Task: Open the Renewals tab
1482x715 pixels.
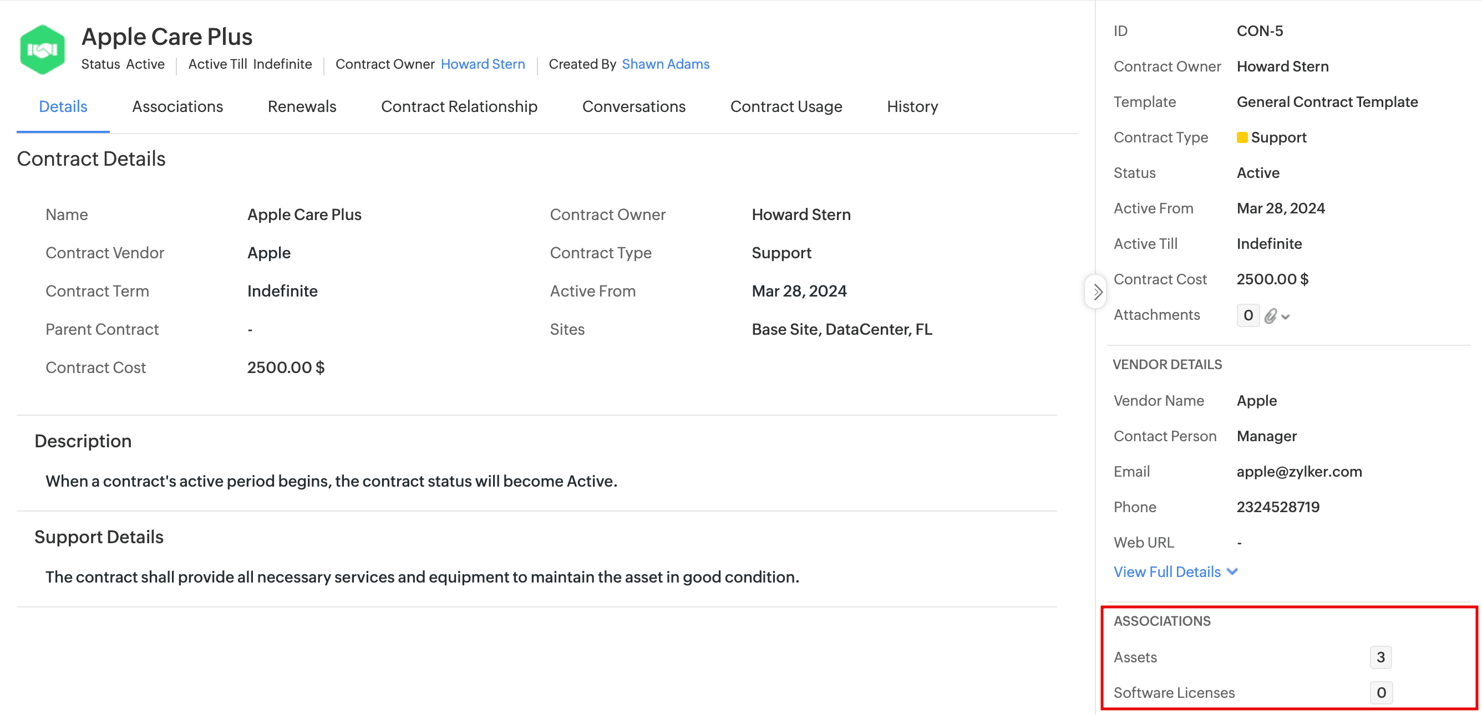Action: tap(302, 106)
